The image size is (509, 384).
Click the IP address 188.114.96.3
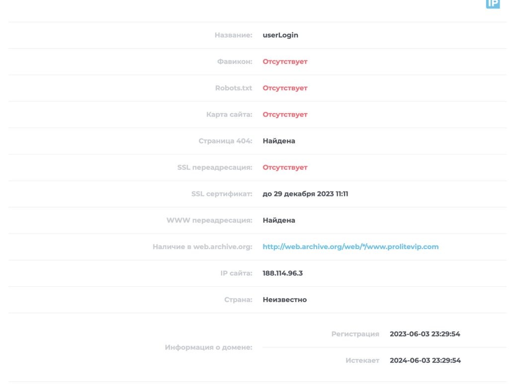coord(282,273)
